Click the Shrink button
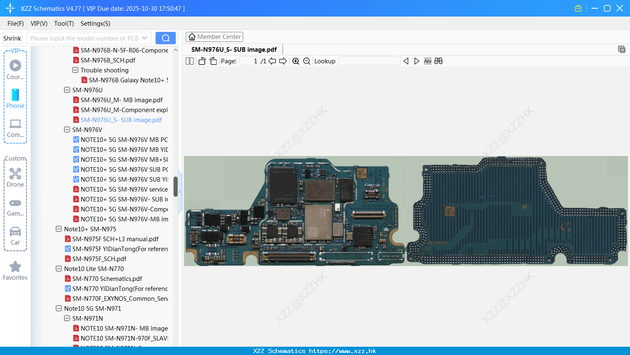The height and width of the screenshot is (355, 630). (x=12, y=38)
